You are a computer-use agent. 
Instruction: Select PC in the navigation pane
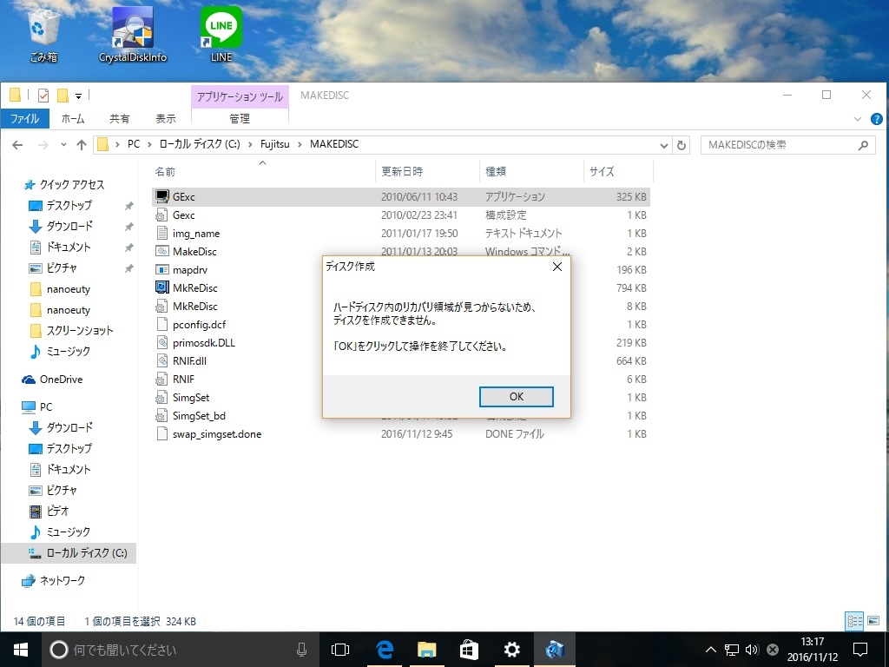coord(36,406)
